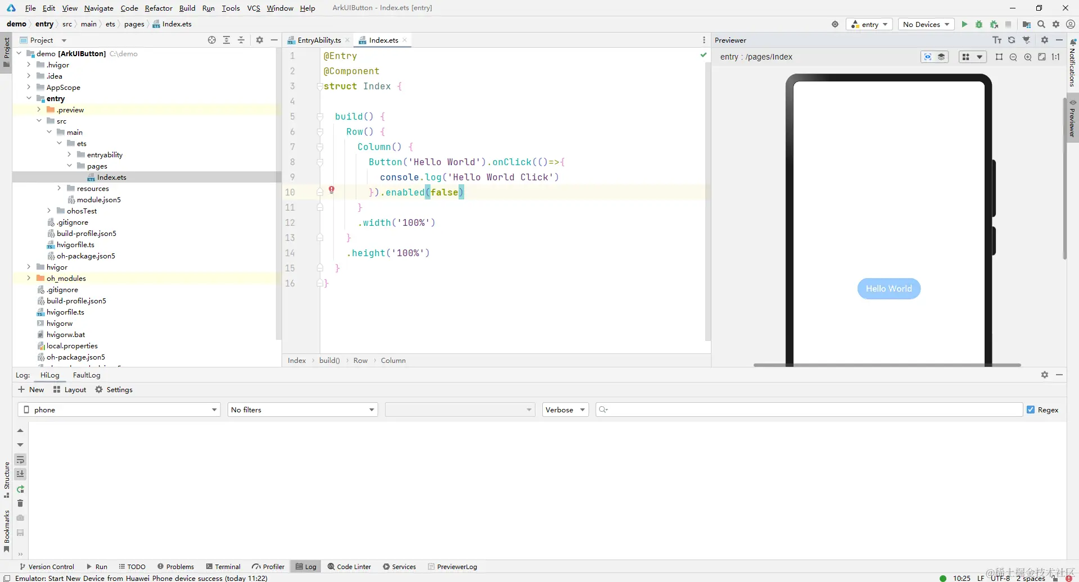The height and width of the screenshot is (582, 1079).
Task: Open the VCS menu
Action: [253, 8]
